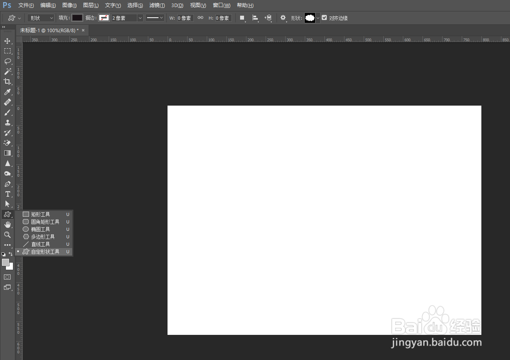Choose 椭圆工具 from the flyout
The height and width of the screenshot is (360, 510).
click(x=44, y=229)
